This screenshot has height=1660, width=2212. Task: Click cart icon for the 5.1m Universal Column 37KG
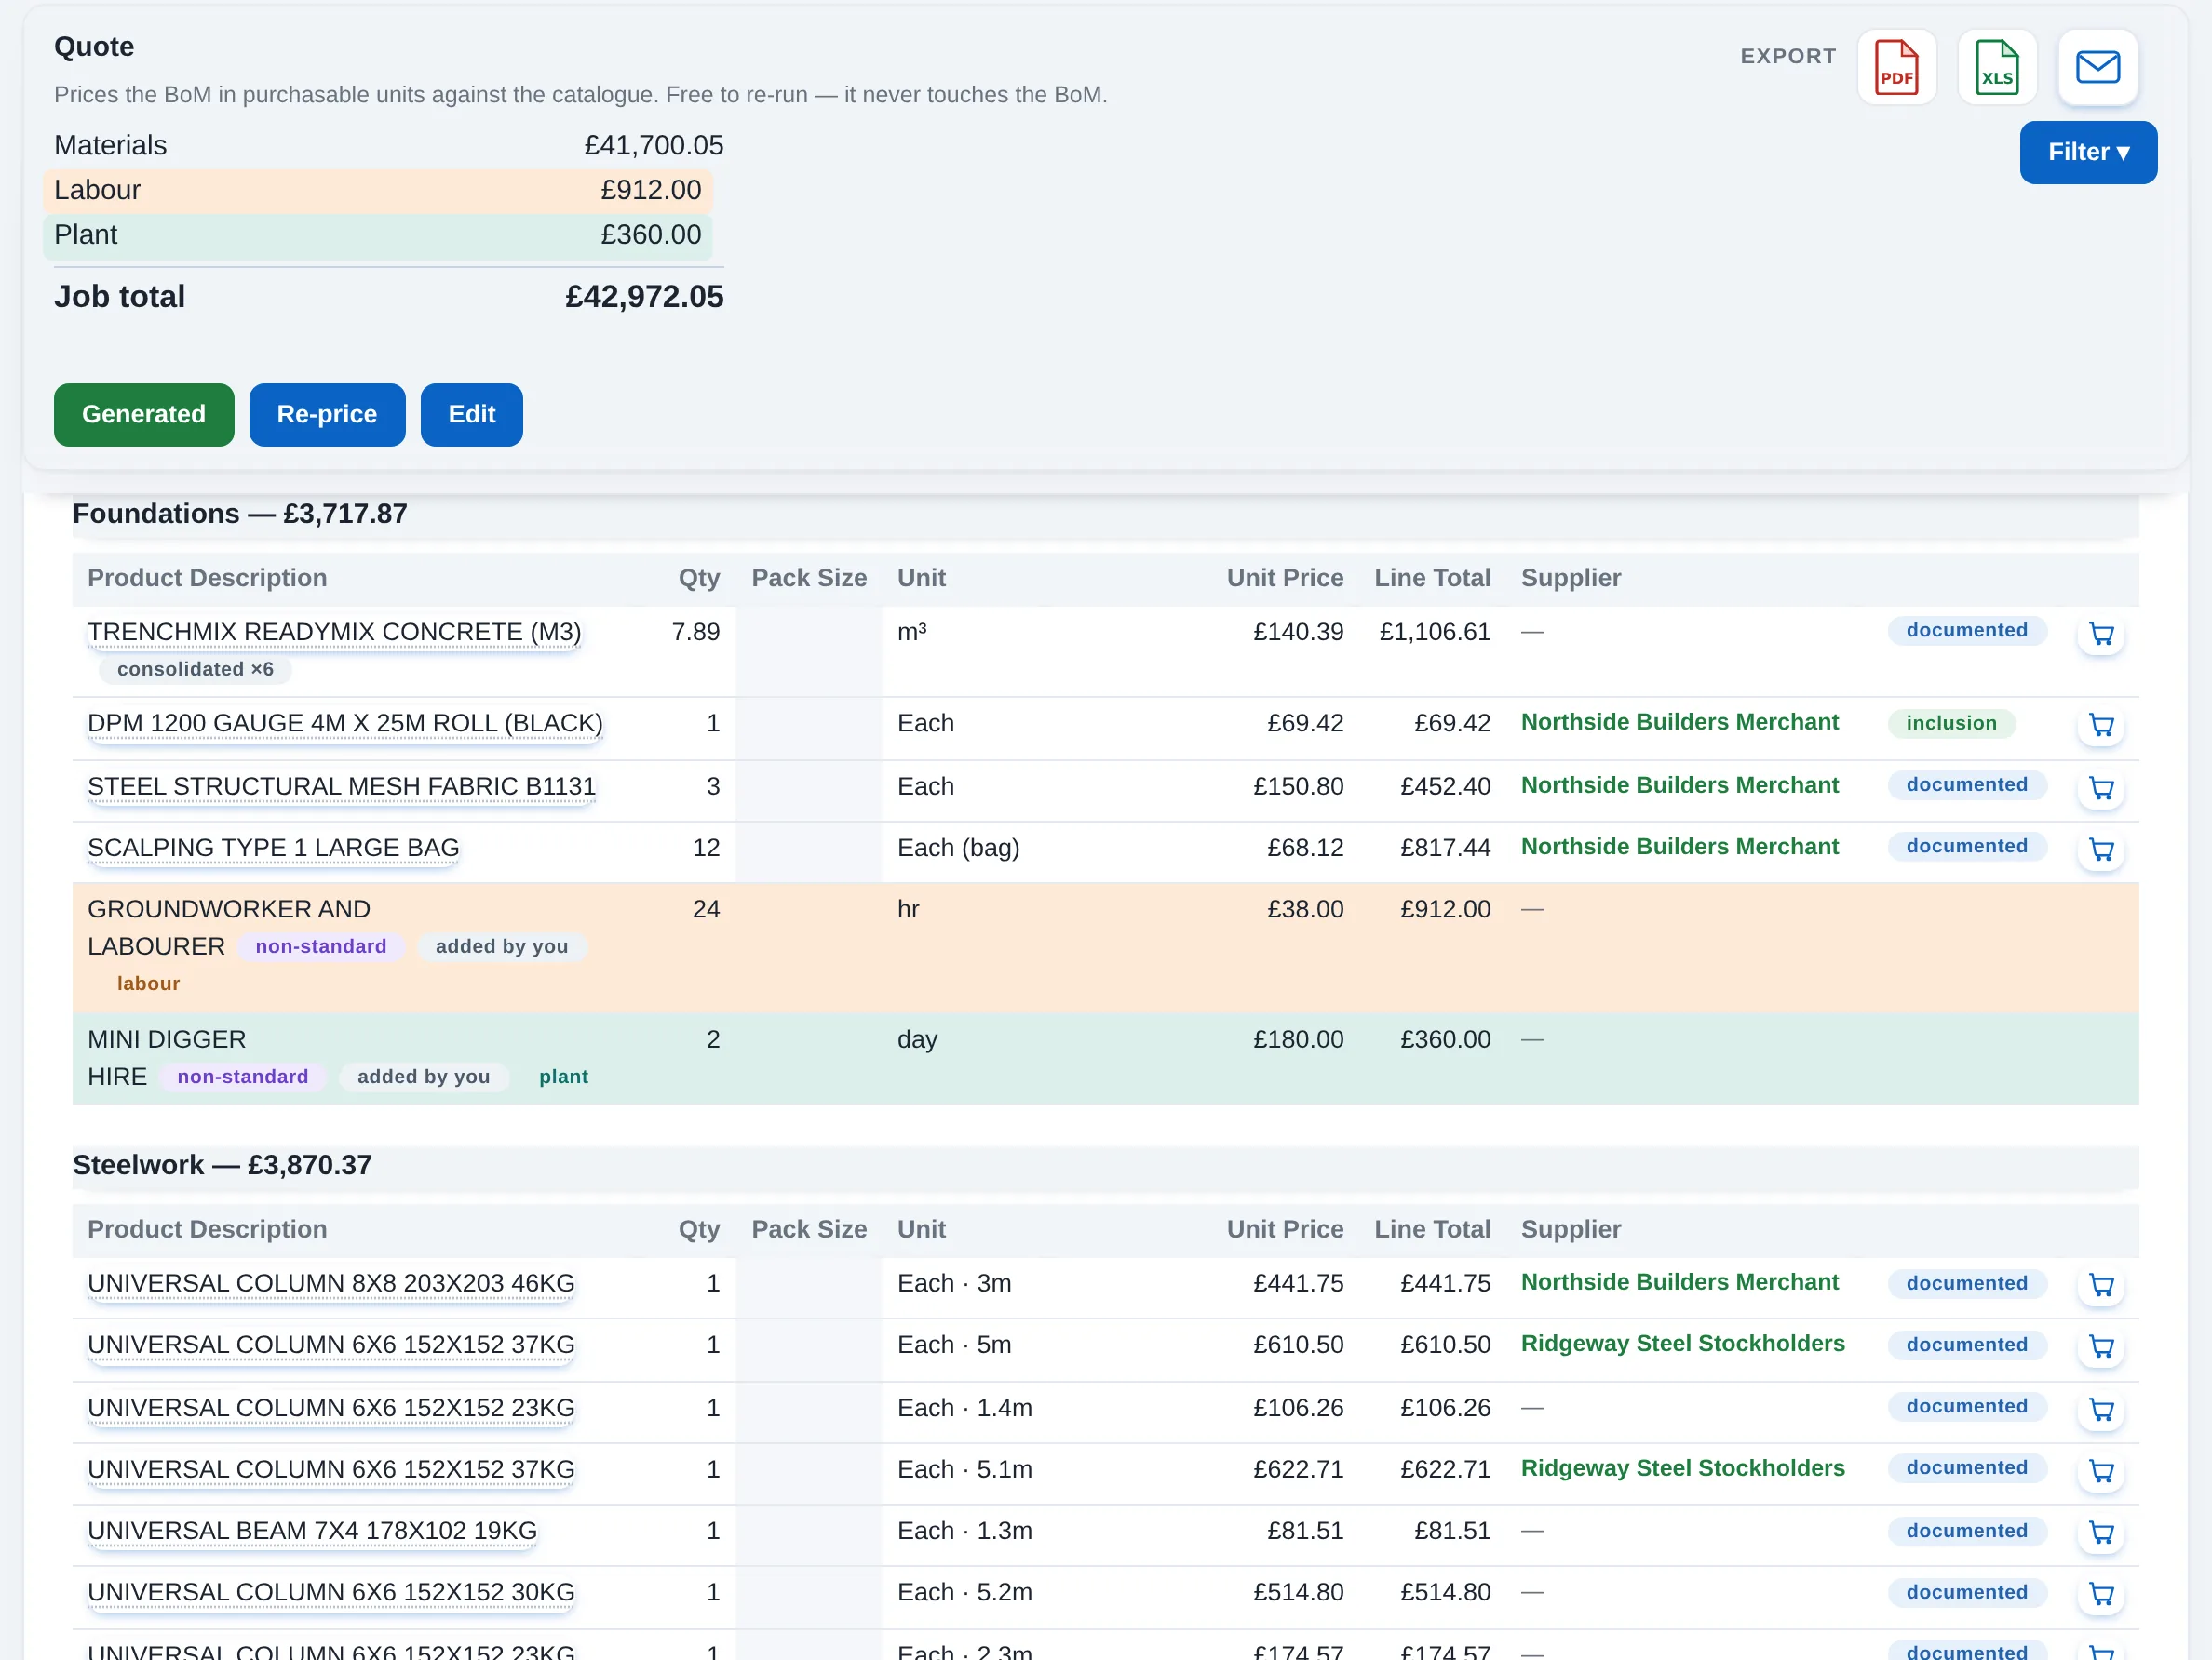pos(2101,1470)
